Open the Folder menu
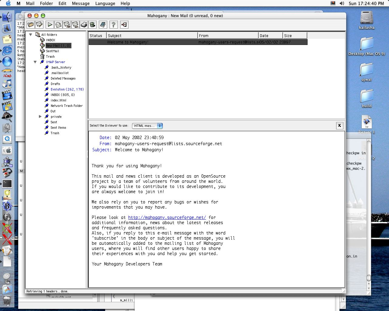This screenshot has width=389, height=311. pos(46,3)
